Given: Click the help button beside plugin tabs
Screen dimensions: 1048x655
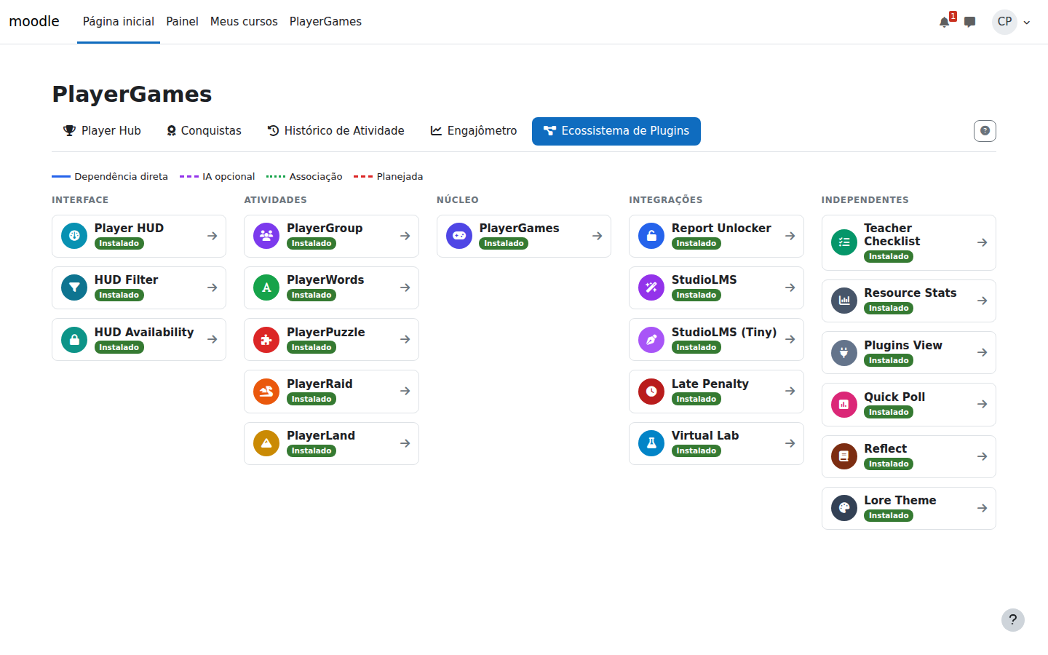Looking at the screenshot, I should pyautogui.click(x=985, y=131).
